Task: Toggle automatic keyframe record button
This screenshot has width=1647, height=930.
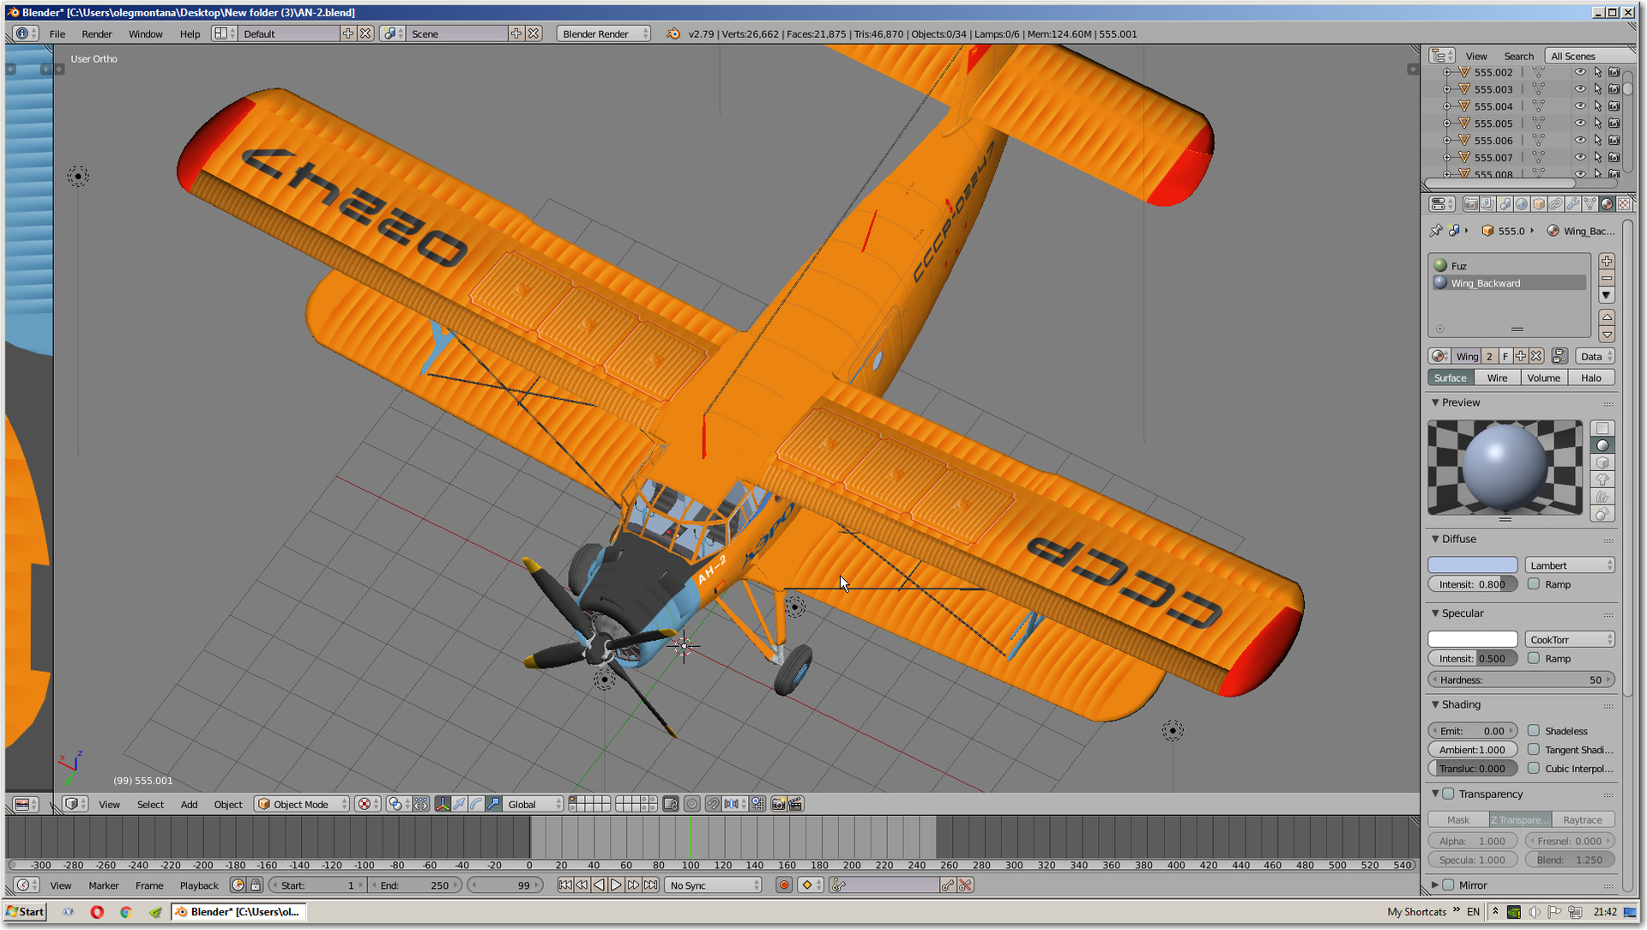Action: click(783, 885)
